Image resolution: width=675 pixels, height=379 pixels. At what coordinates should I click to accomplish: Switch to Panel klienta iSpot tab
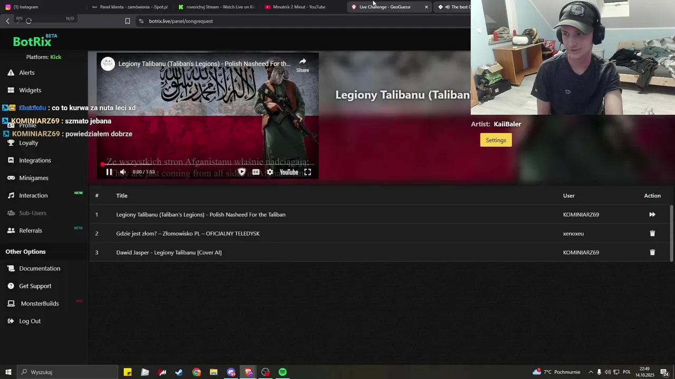coord(129,7)
